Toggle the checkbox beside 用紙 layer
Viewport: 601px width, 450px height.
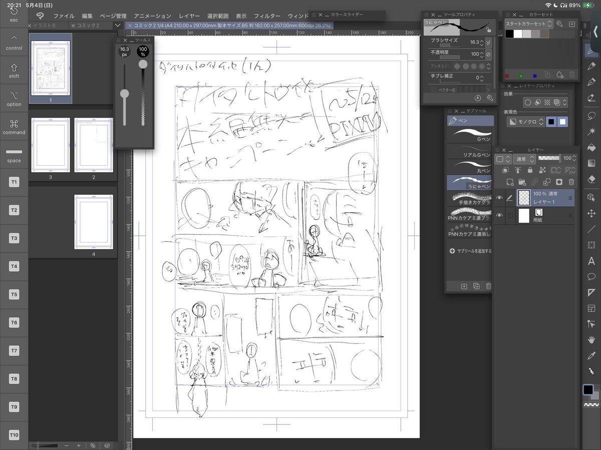tap(510, 215)
